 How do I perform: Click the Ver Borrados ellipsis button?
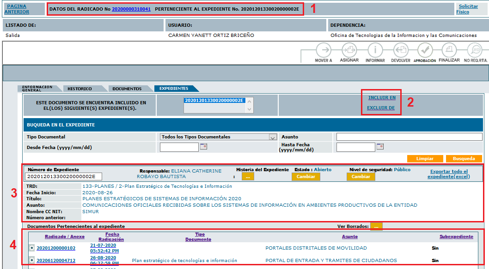(x=376, y=227)
